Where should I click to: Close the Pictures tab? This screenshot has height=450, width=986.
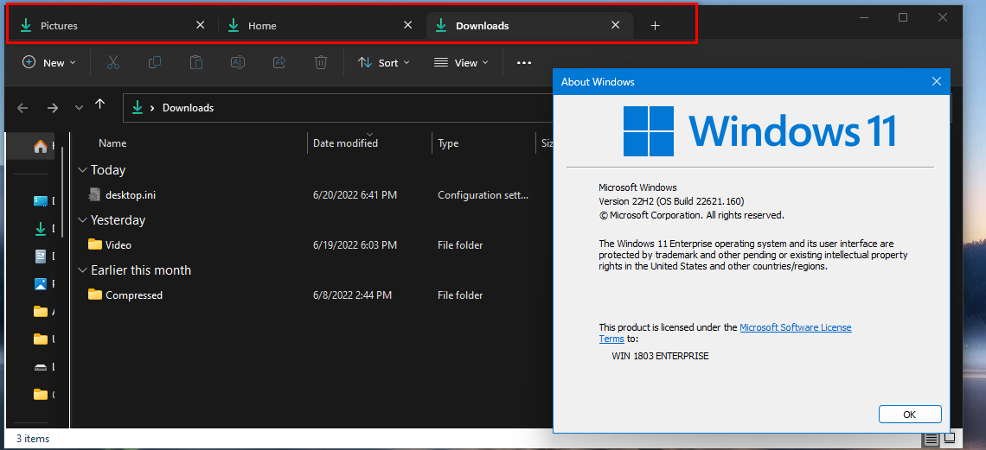coord(201,25)
